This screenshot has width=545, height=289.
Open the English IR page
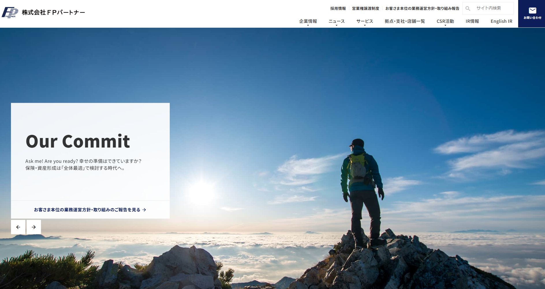(501, 21)
